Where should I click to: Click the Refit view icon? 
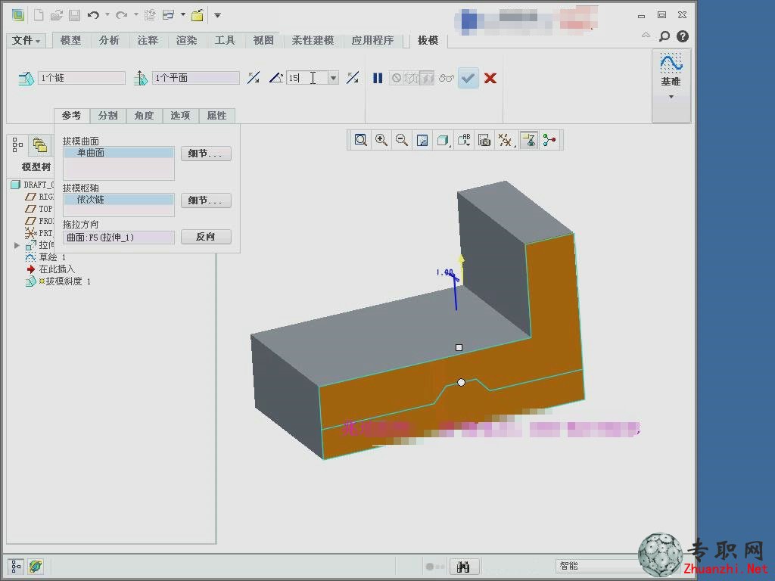pyautogui.click(x=361, y=140)
